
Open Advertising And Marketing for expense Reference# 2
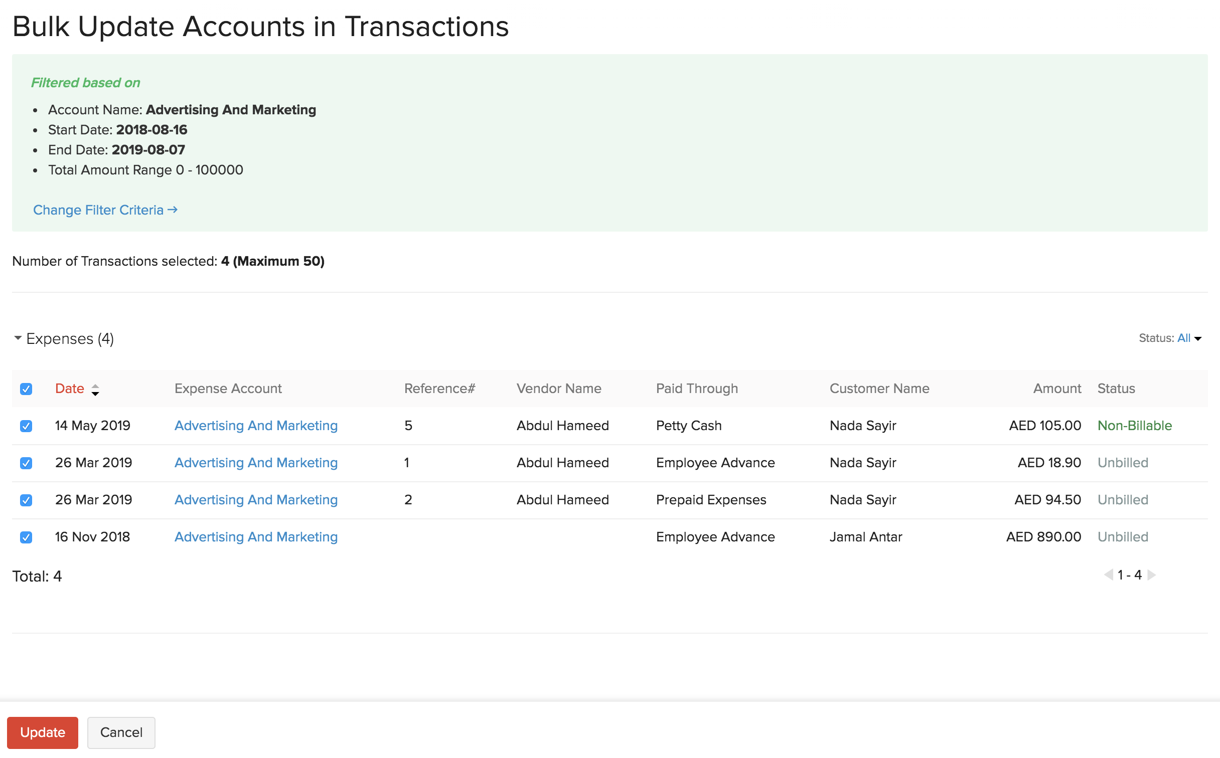pyautogui.click(x=256, y=500)
